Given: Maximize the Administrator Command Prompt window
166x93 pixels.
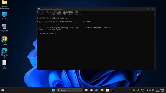Looking at the screenshot, I should click(147, 9).
